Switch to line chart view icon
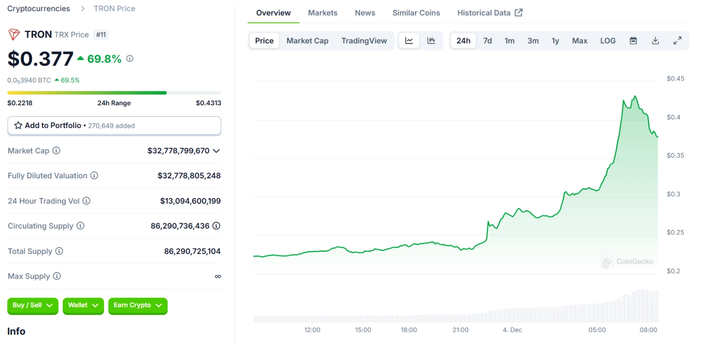The image size is (702, 345). [x=409, y=41]
